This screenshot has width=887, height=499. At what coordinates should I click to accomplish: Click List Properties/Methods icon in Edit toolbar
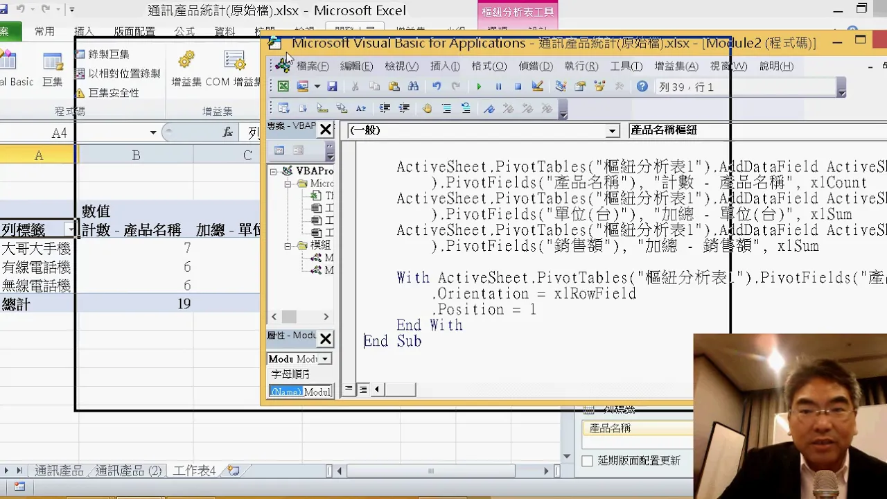pyautogui.click(x=283, y=109)
